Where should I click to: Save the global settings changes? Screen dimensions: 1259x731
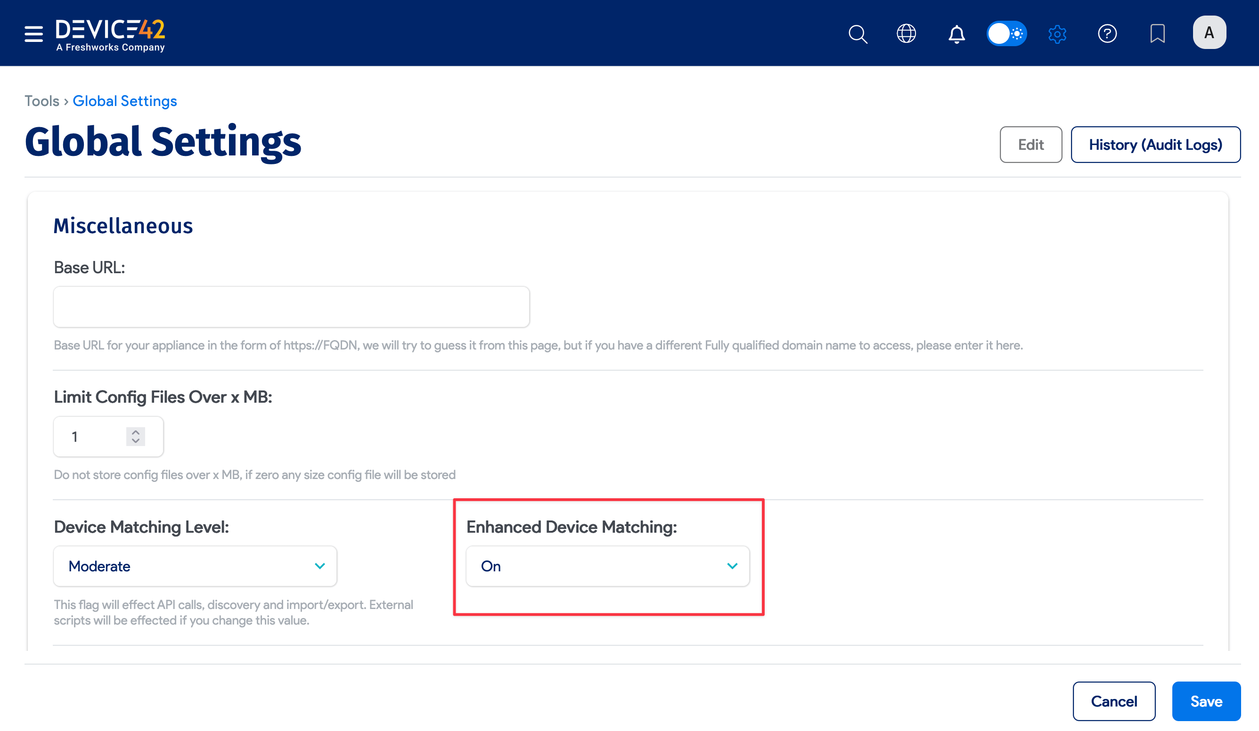[1207, 701]
